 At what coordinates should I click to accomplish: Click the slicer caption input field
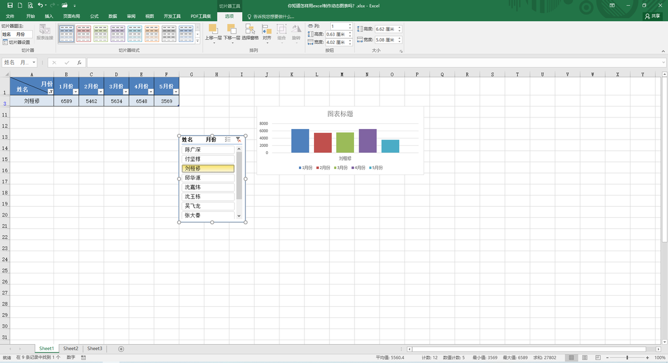[x=17, y=34]
